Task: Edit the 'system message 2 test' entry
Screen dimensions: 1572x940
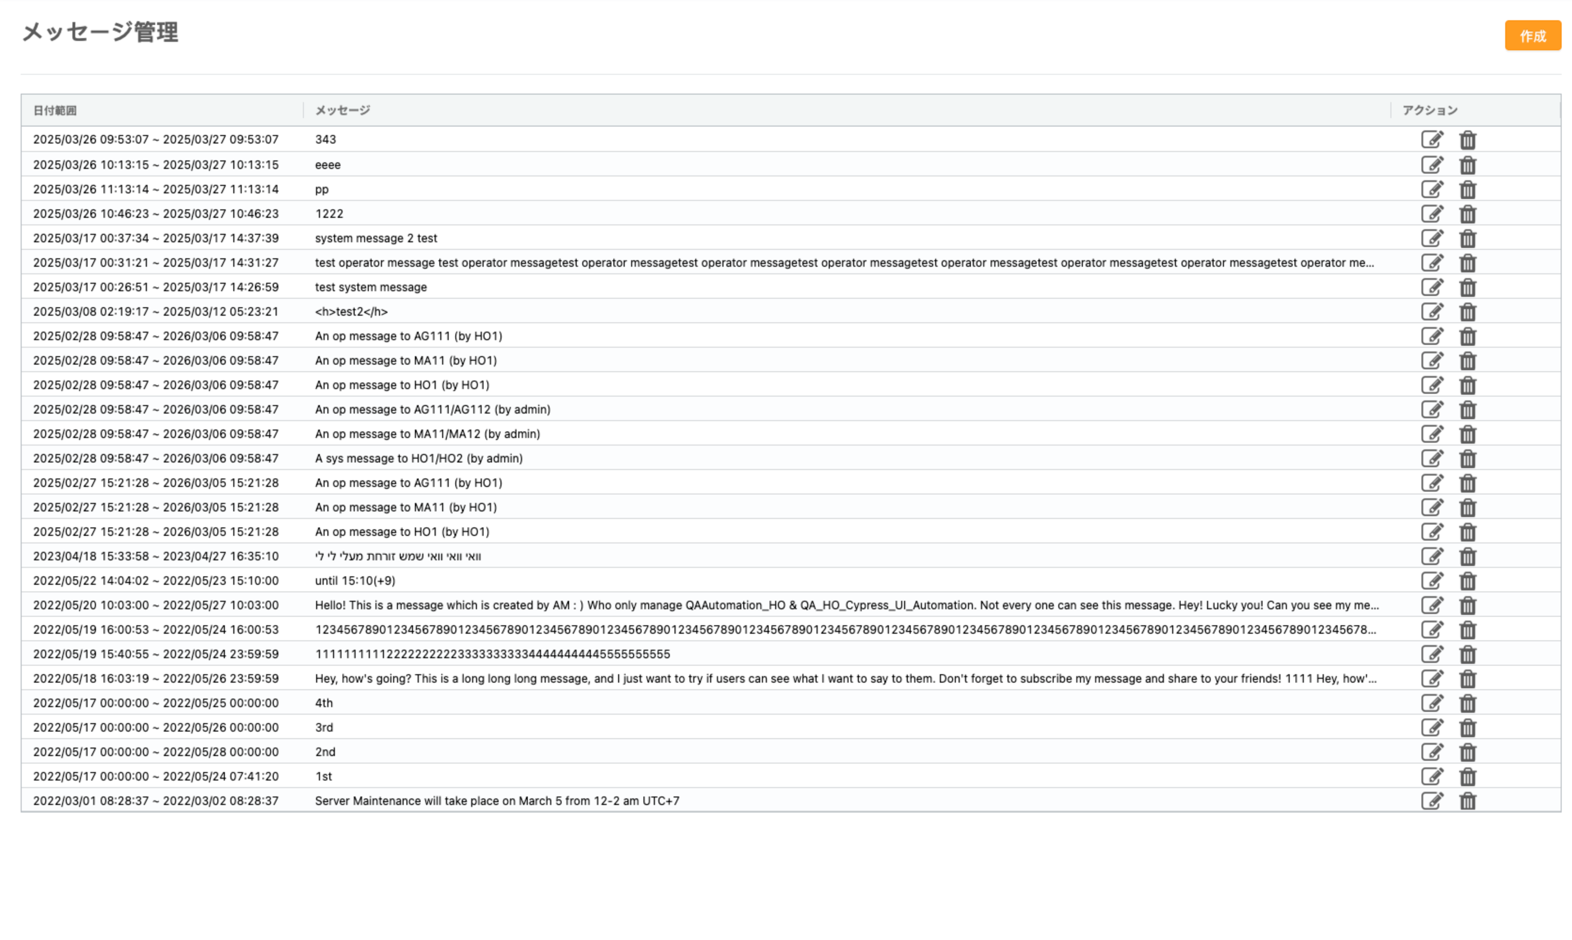Action: click(1431, 238)
